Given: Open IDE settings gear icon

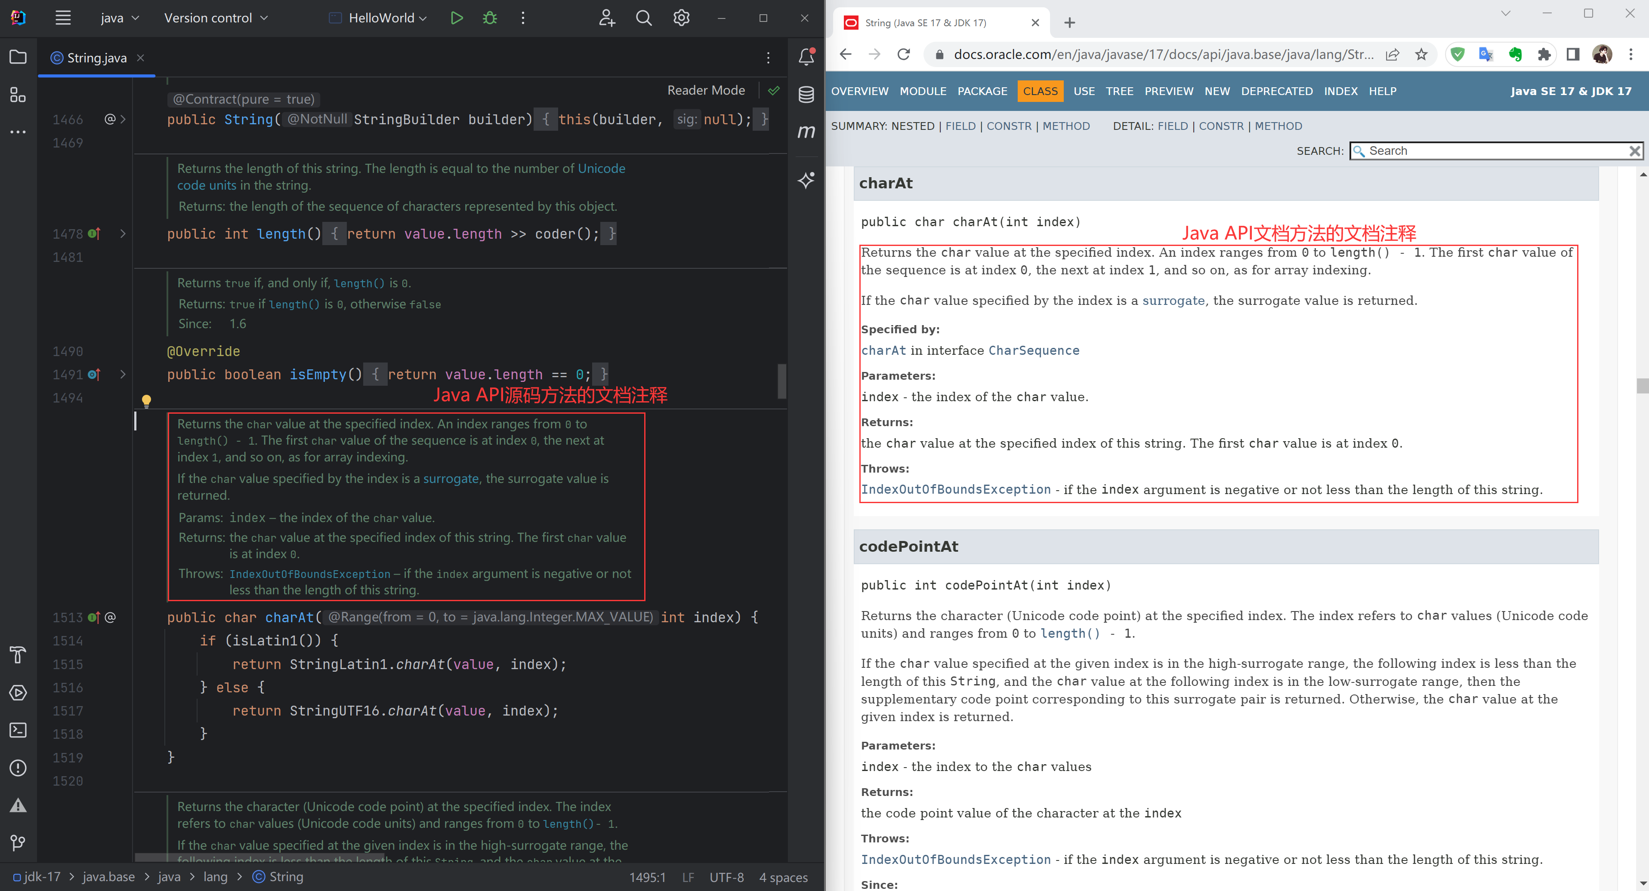Looking at the screenshot, I should 681,18.
